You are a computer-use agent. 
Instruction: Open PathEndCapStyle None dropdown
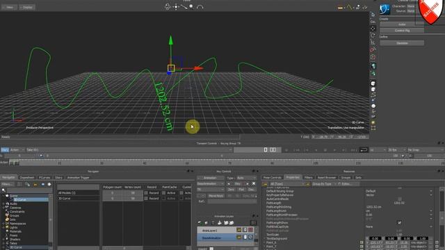point(398,227)
